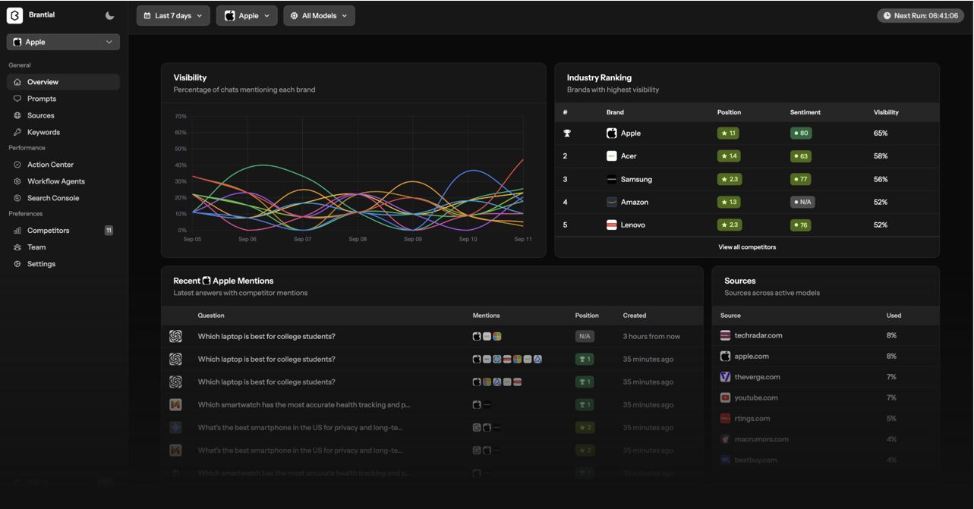Open the Apple filter dropdown in top bar

click(x=247, y=16)
